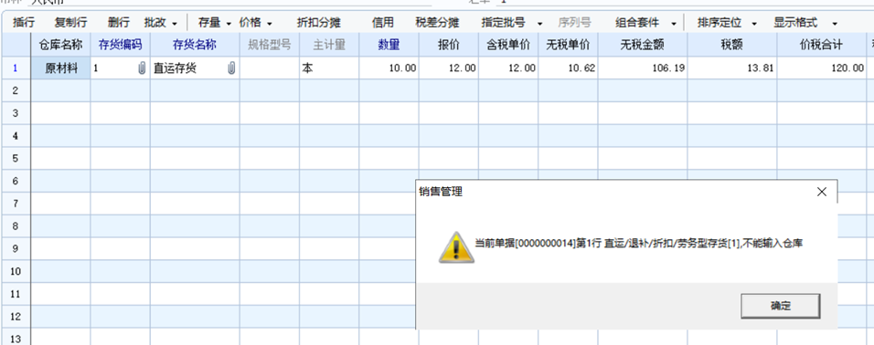874x345 pixels.
Task: Click the paperclip icon in 存货编码 cell
Action: coord(142,68)
